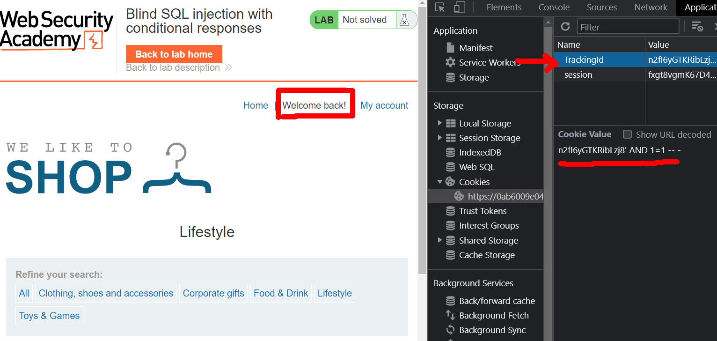The width and height of the screenshot is (717, 341).
Task: Expand the Session Storage tree arrow
Action: point(439,138)
